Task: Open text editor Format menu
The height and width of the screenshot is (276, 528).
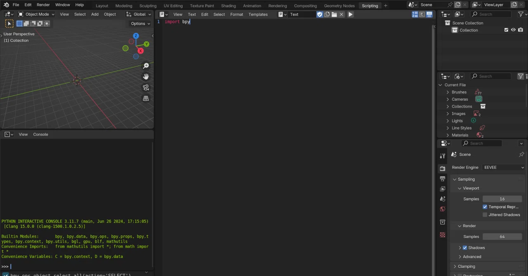Action: [236, 14]
